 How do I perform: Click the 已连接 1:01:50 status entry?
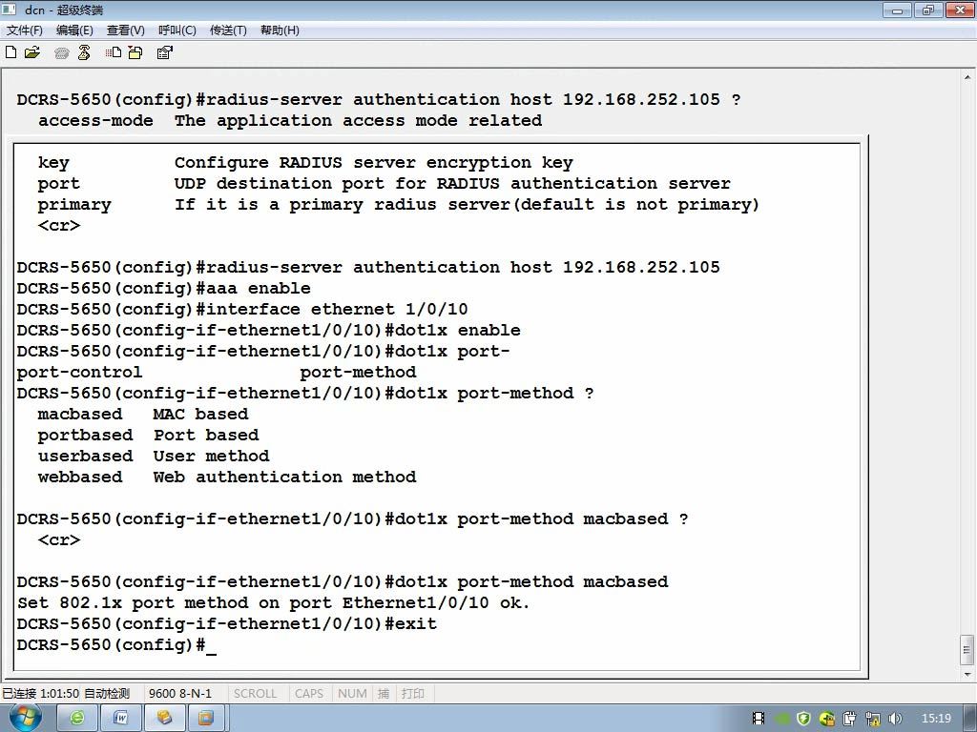(x=40, y=694)
